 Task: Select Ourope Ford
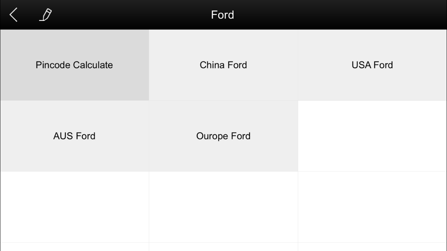[x=223, y=136]
